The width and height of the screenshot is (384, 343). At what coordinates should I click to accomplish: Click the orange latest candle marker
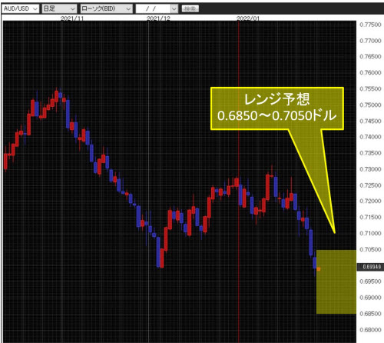click(x=319, y=269)
